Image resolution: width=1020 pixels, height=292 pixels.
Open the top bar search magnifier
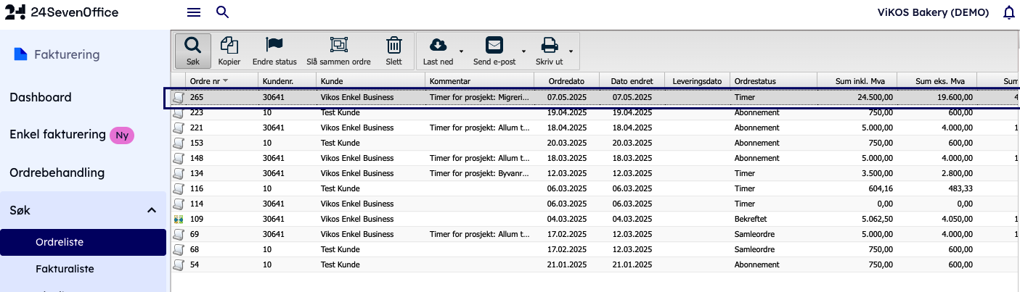click(223, 12)
